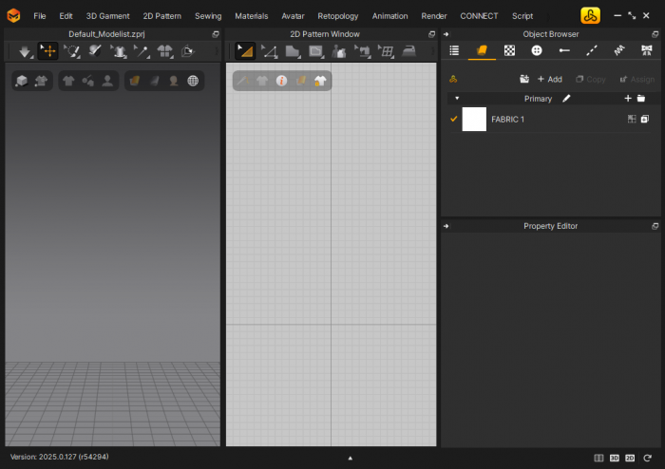Expand the Property Editor panel arrow

(x=446, y=226)
